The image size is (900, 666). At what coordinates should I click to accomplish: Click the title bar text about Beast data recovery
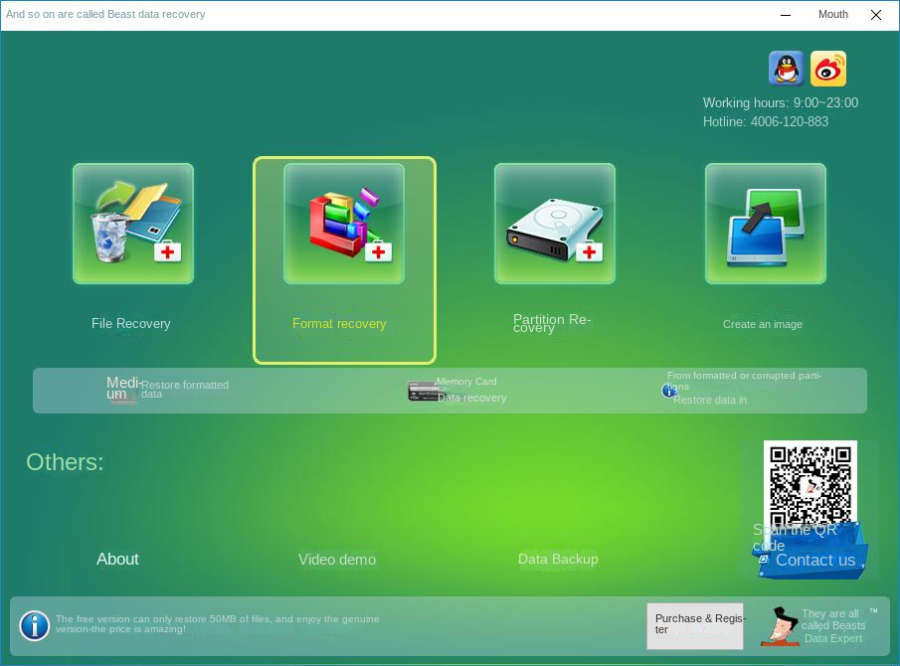pos(105,14)
